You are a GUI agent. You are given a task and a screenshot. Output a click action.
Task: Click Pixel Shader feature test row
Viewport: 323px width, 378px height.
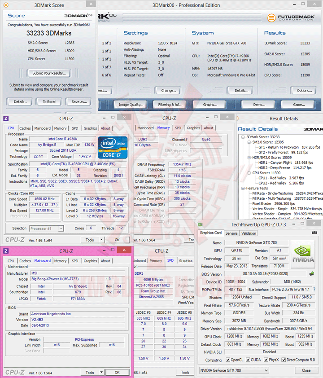tap(273, 203)
